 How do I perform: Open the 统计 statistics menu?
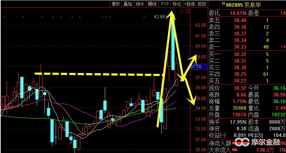[x=140, y=4]
